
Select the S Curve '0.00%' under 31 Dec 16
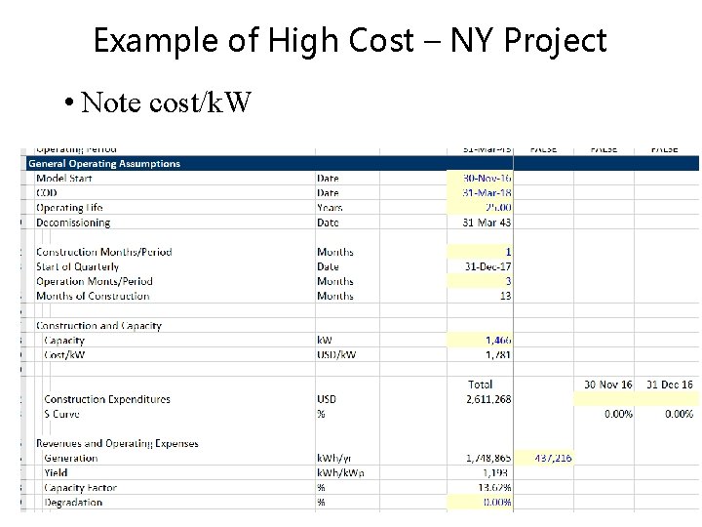click(x=679, y=414)
